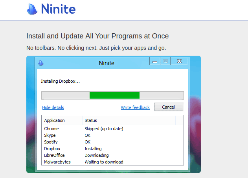Click the 'Installing' status for Dropbox
Image resolution: width=248 pixels, height=178 pixels.
click(93, 149)
